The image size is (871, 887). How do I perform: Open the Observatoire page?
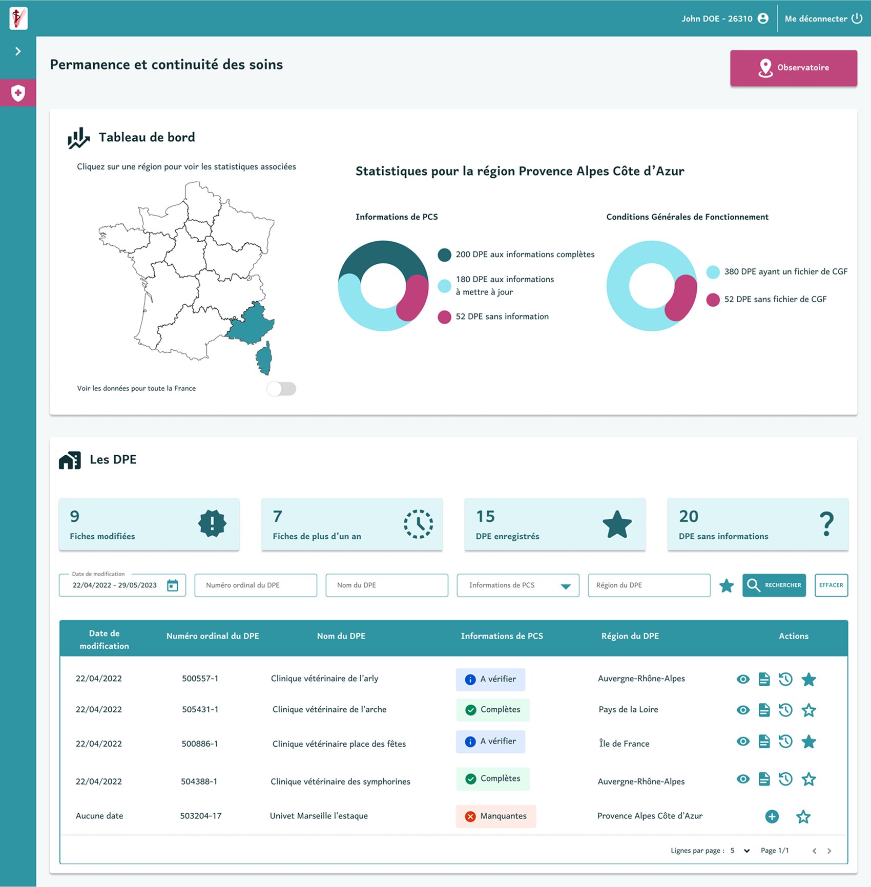[x=794, y=68]
